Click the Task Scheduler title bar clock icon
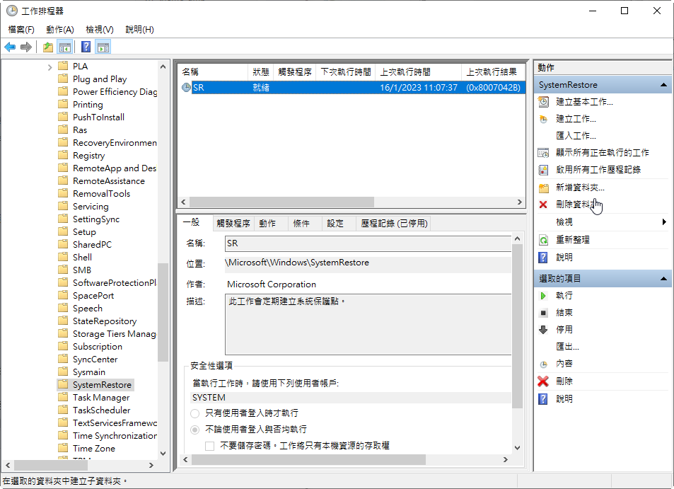This screenshot has width=674, height=489. pos(11,11)
